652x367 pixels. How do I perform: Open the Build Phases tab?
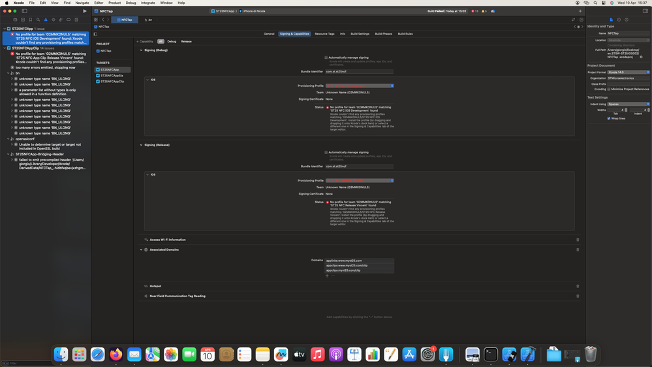point(383,34)
